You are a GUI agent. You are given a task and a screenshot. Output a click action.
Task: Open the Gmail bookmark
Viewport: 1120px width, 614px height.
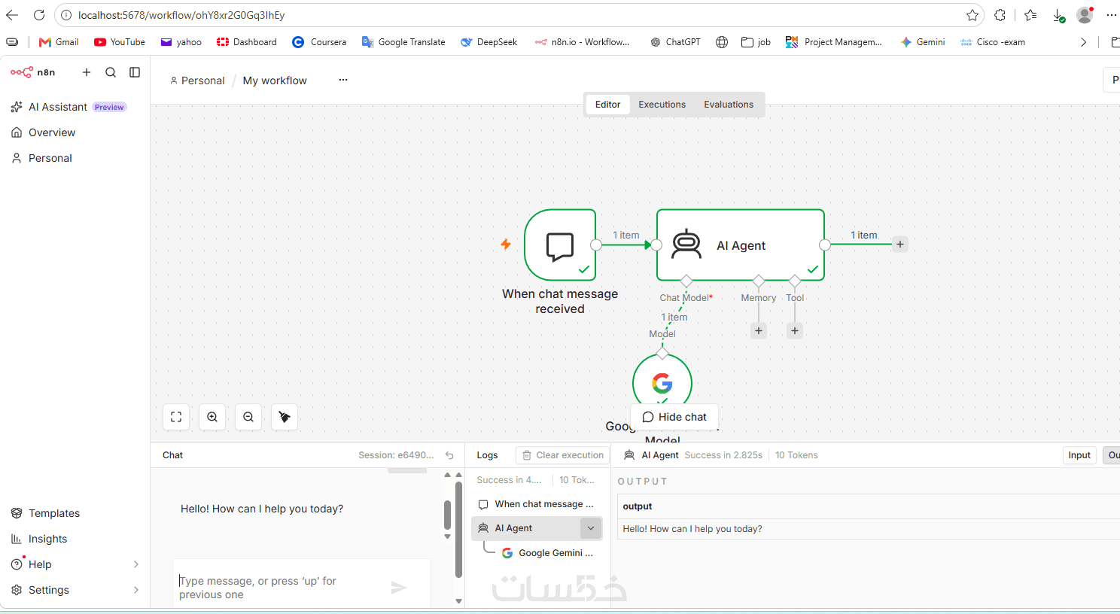click(59, 42)
